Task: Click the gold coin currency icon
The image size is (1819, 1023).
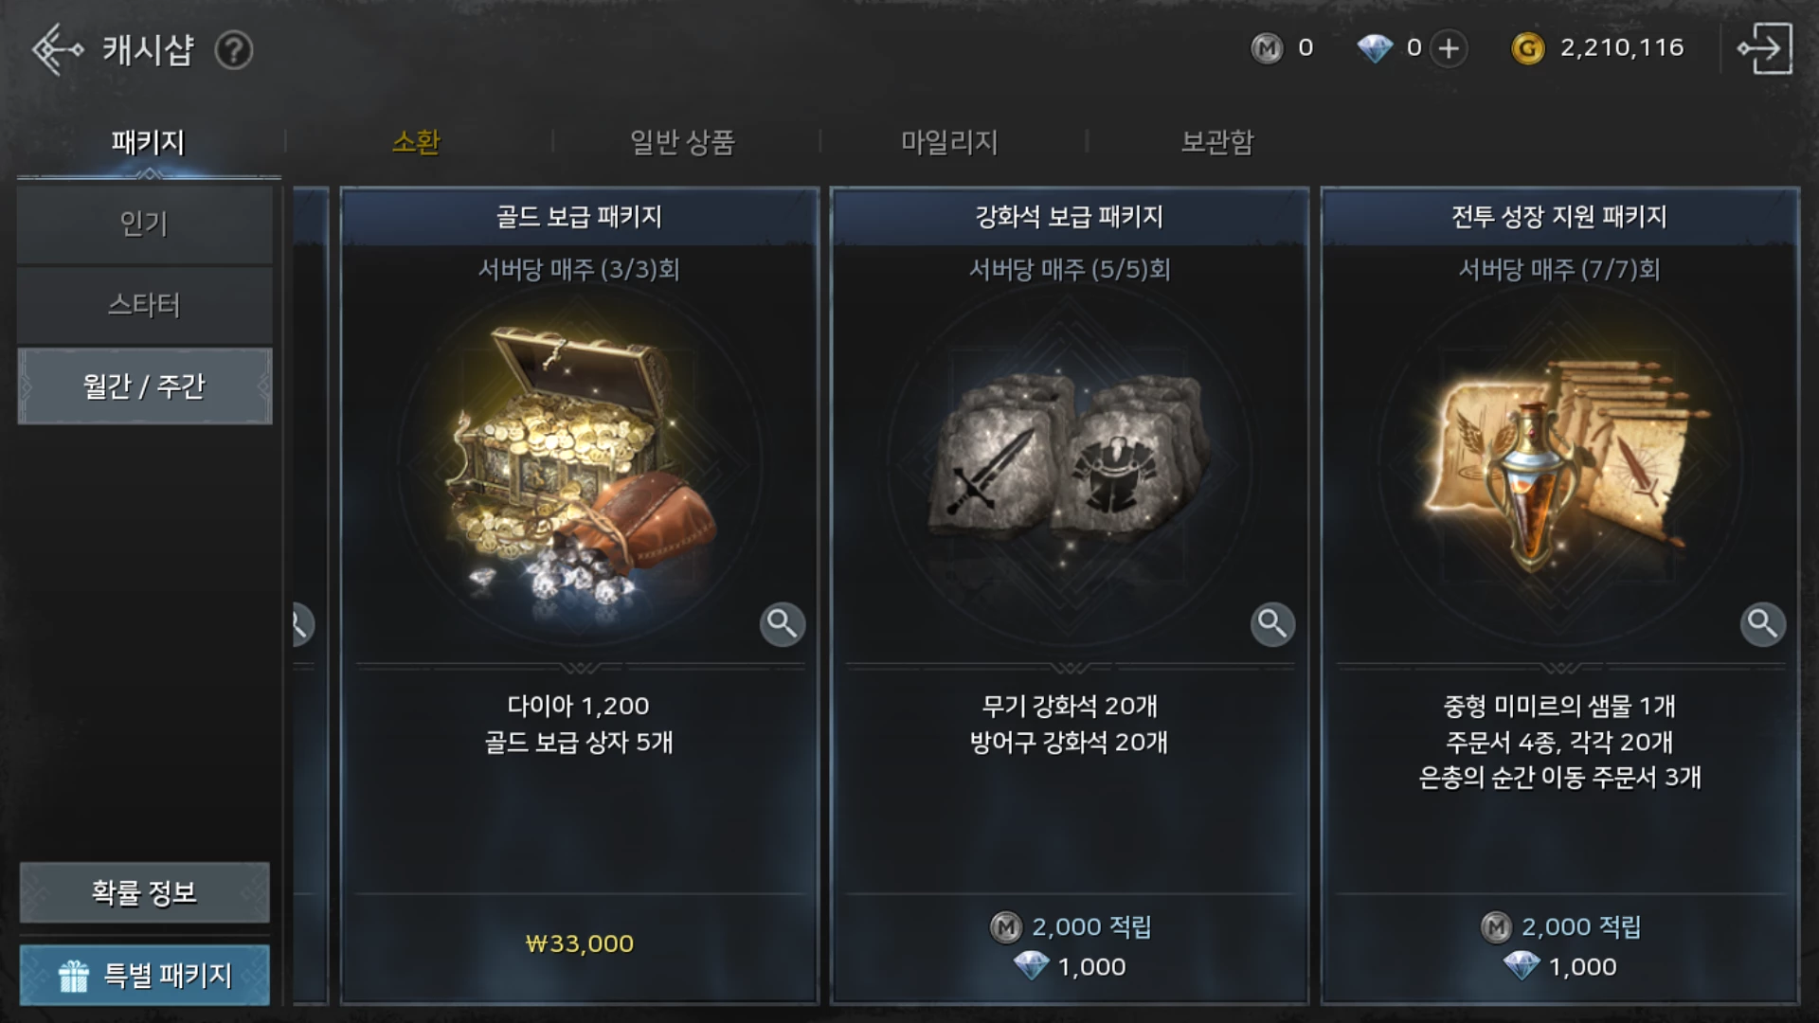Action: (x=1527, y=48)
